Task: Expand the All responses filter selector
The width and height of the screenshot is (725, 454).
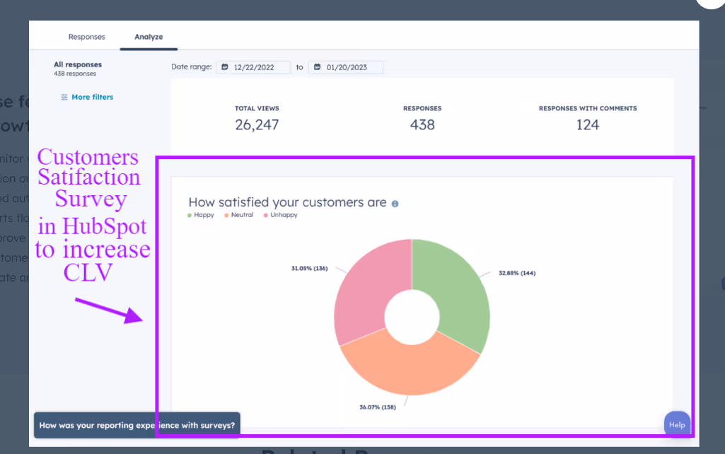Action: click(77, 64)
